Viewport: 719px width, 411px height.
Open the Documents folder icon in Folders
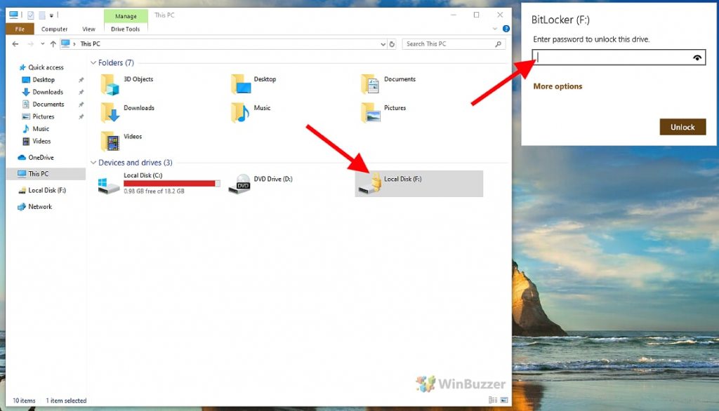point(370,84)
